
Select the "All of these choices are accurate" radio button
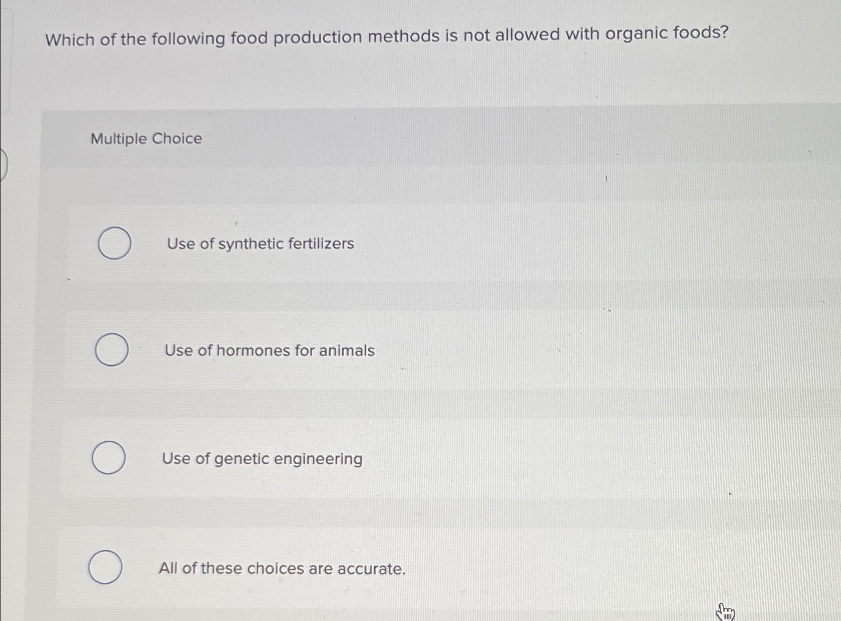(105, 567)
